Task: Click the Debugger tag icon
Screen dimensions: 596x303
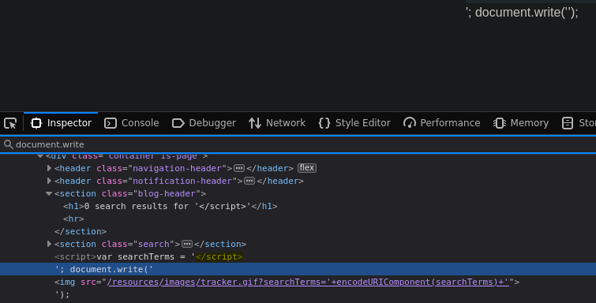Action: point(178,123)
